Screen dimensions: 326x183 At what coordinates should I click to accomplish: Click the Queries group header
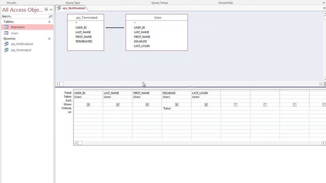27,39
